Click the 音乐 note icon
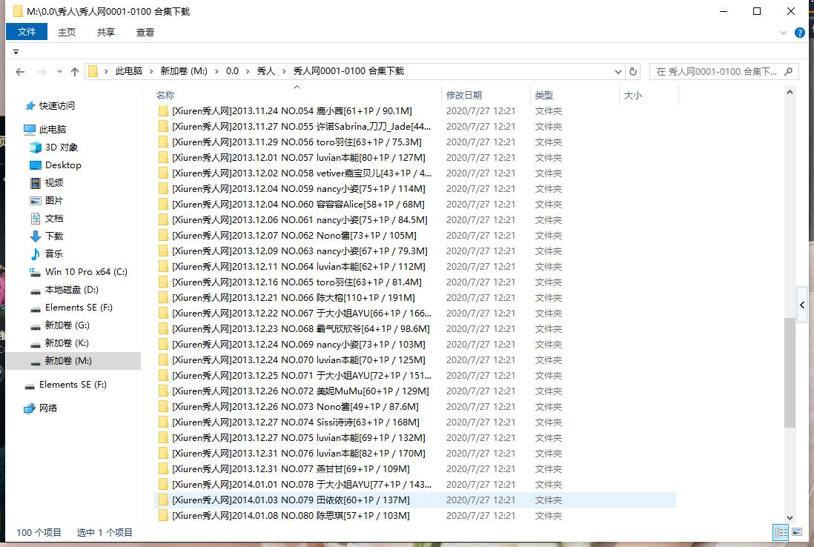Viewport: 814px width, 547px height. tap(36, 254)
